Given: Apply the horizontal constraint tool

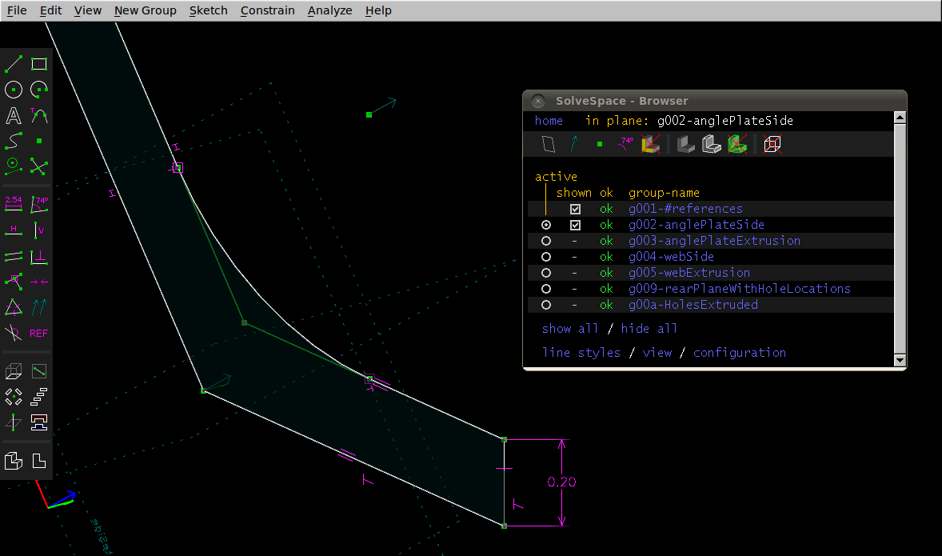Looking at the screenshot, I should [x=14, y=230].
